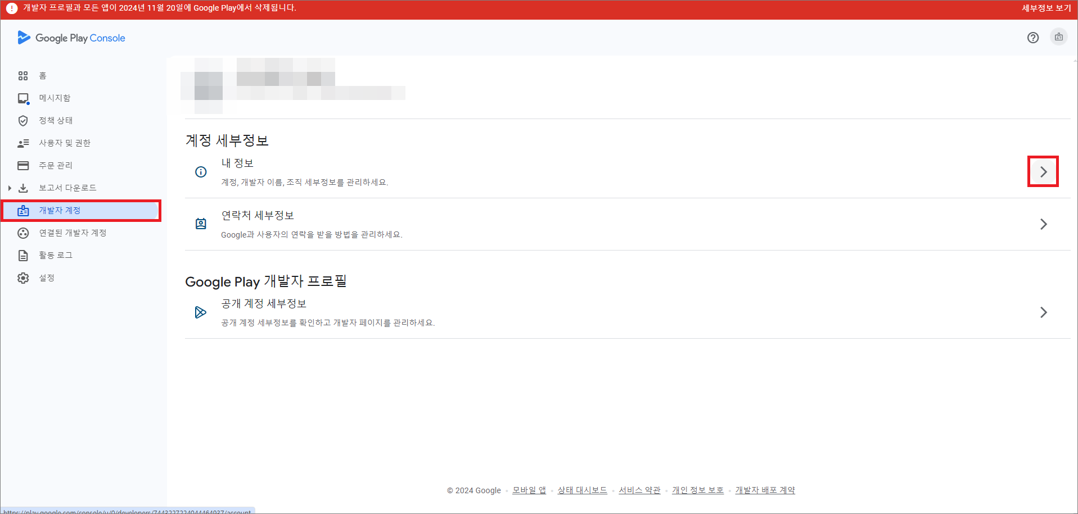Image resolution: width=1078 pixels, height=514 pixels.
Task: Click the gear icon beside 설정
Action: click(x=23, y=278)
